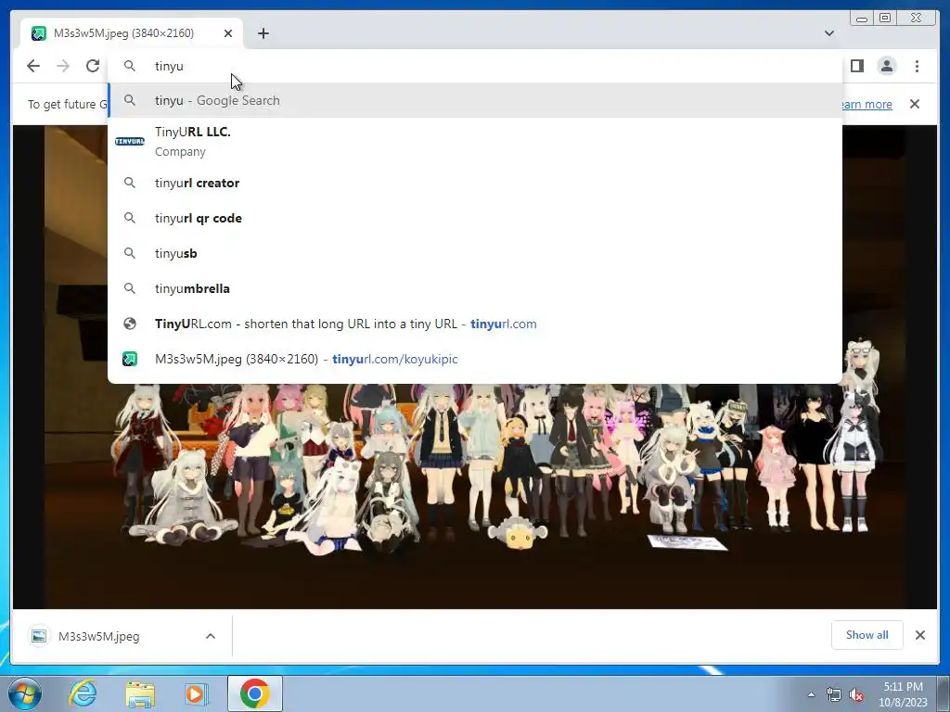This screenshot has width=950, height=712.
Task: Open the Chrome three-dot menu
Action: 917,66
